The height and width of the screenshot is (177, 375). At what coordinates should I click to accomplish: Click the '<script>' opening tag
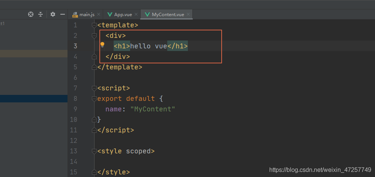click(114, 88)
